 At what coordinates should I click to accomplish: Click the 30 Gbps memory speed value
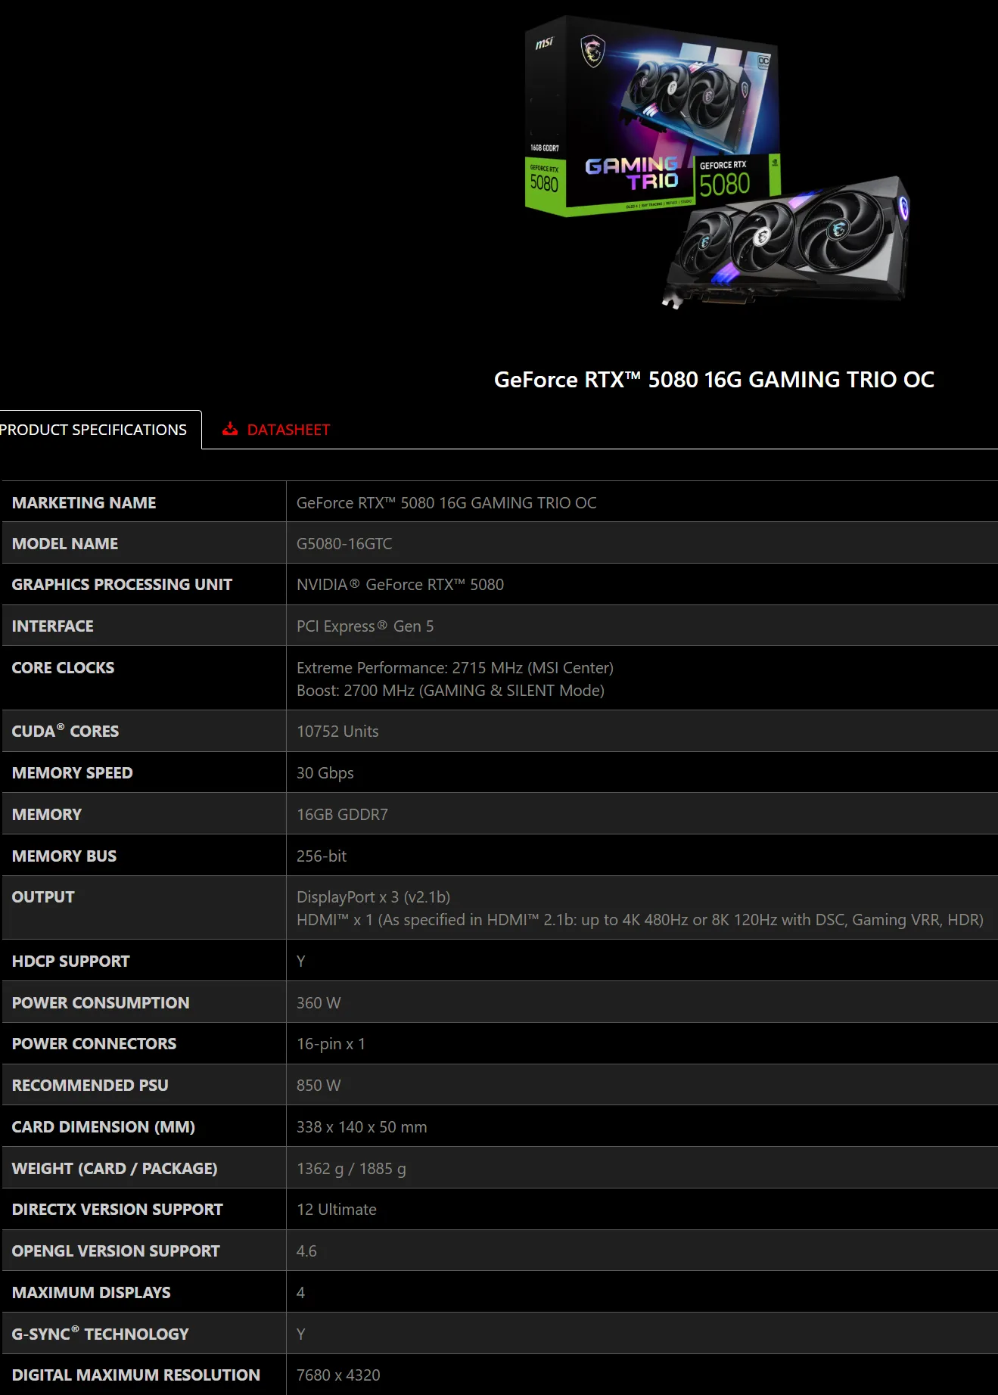pos(325,773)
